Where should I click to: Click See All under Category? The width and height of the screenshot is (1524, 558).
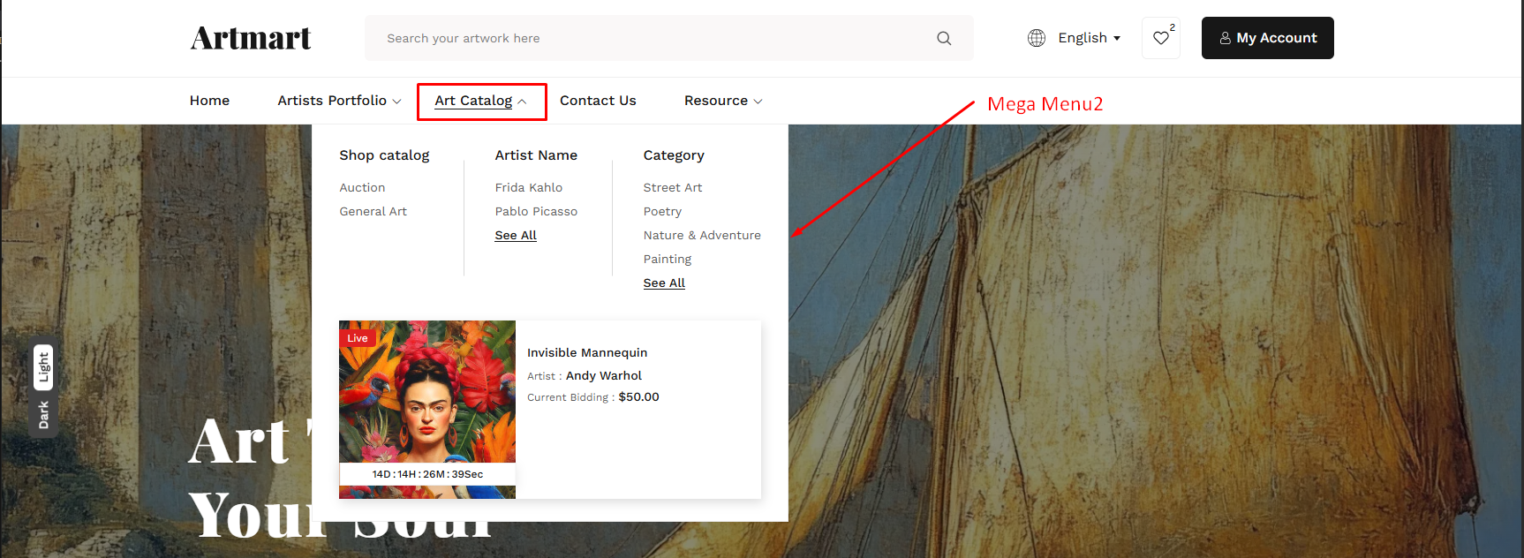pyautogui.click(x=664, y=283)
